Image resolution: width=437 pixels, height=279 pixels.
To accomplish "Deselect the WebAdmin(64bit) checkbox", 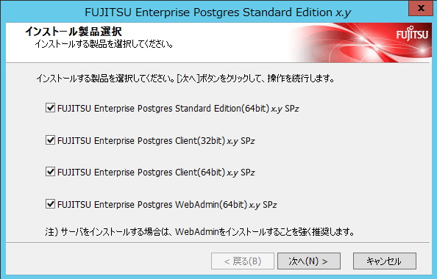I will [50, 204].
